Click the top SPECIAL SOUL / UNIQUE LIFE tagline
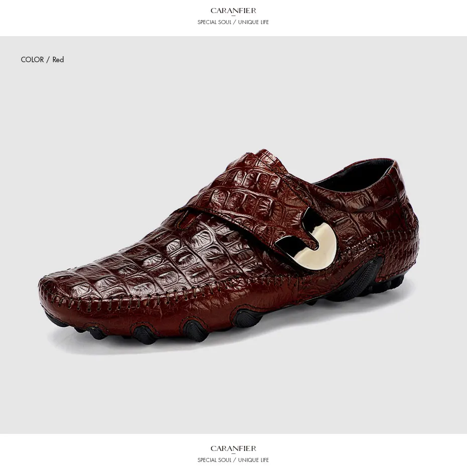The width and height of the screenshot is (467, 471). click(x=233, y=22)
